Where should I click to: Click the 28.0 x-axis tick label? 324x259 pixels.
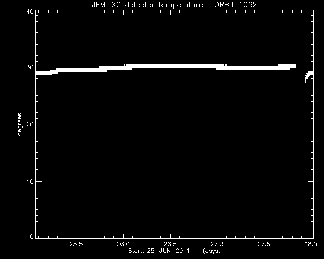311,244
